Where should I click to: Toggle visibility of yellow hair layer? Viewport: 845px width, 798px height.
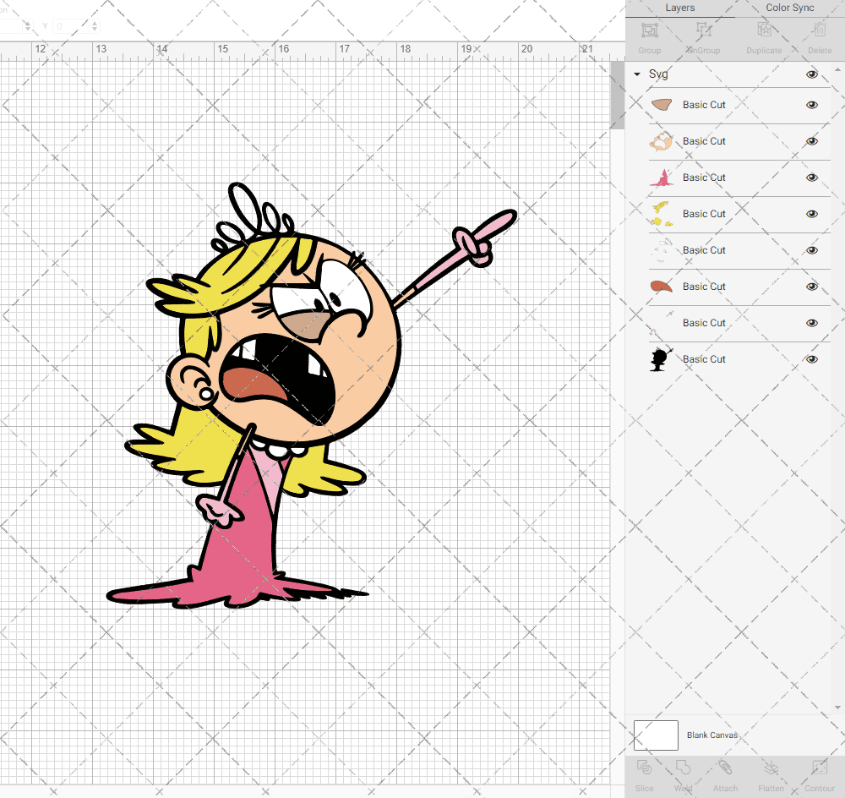coord(811,214)
